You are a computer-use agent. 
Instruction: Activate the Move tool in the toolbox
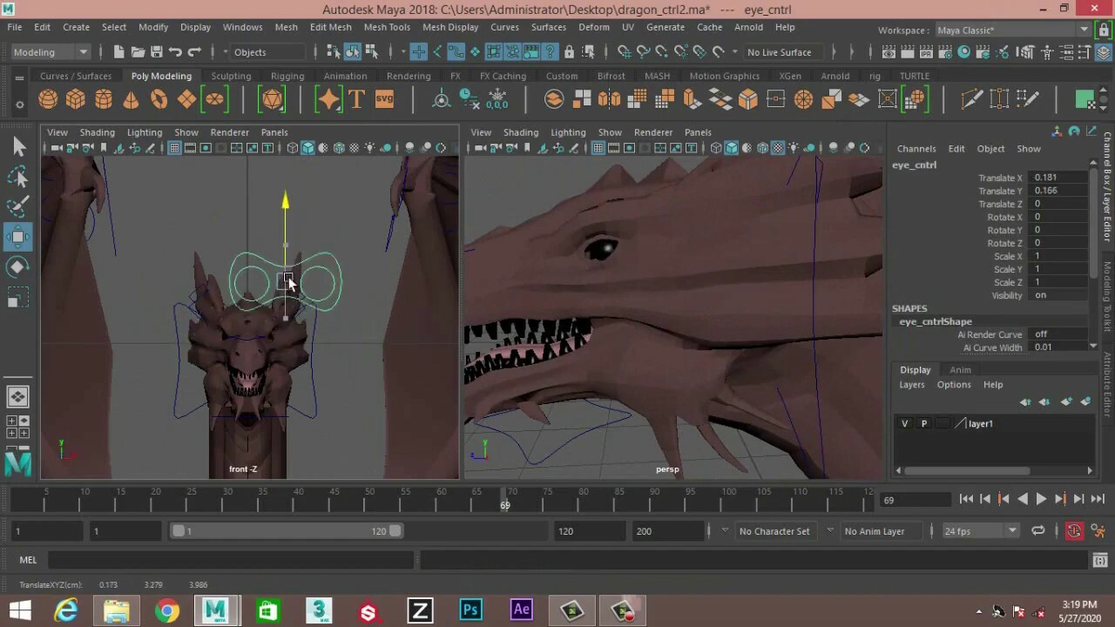pos(18,236)
